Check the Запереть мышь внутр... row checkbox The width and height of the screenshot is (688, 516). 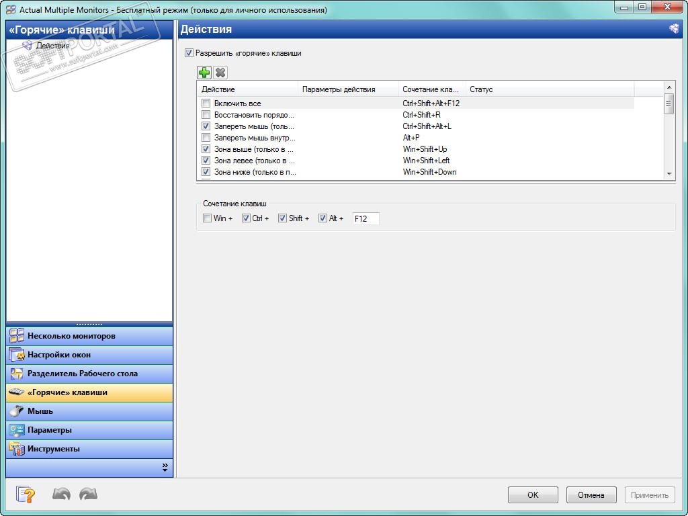(x=206, y=138)
